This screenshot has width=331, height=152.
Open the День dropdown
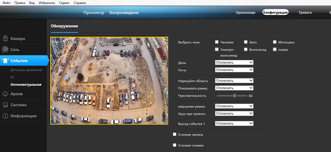234,63
